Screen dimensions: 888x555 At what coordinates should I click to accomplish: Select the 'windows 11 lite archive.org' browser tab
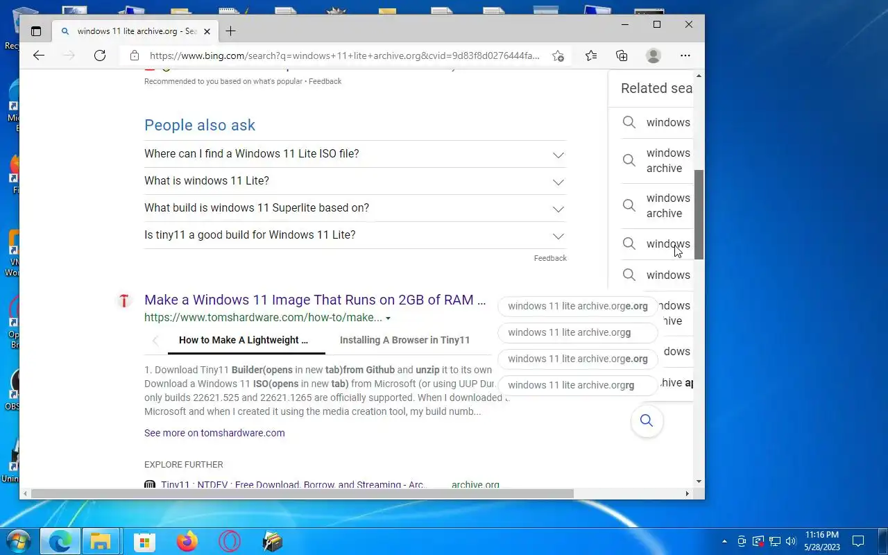pyautogui.click(x=136, y=31)
